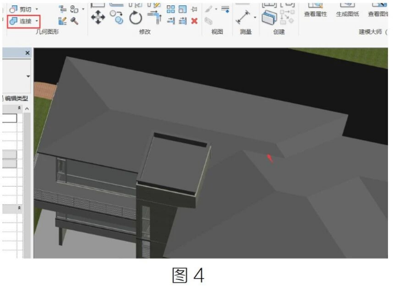This screenshot has width=398, height=287.
Task: Click the red Delete icon
Action: (x=195, y=21)
